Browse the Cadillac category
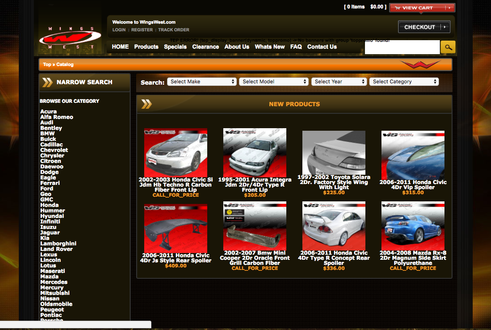This screenshot has width=491, height=330. coord(51,144)
